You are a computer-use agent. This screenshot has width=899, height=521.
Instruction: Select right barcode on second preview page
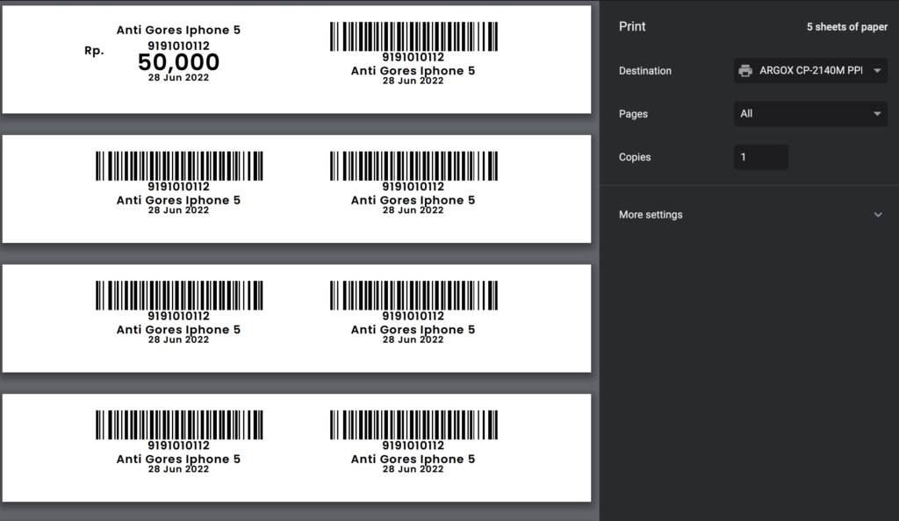414,166
